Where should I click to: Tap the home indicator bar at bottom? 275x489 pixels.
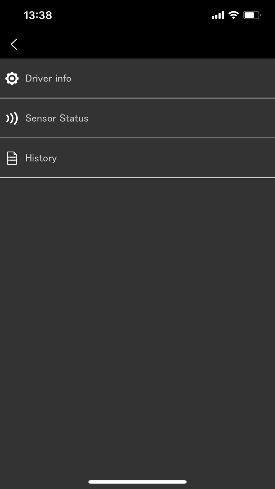(x=137, y=482)
